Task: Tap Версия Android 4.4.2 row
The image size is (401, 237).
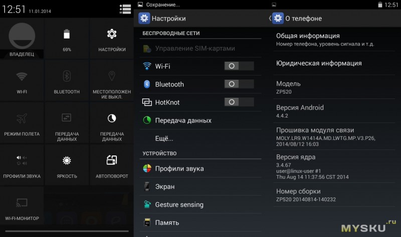Action: point(334,111)
